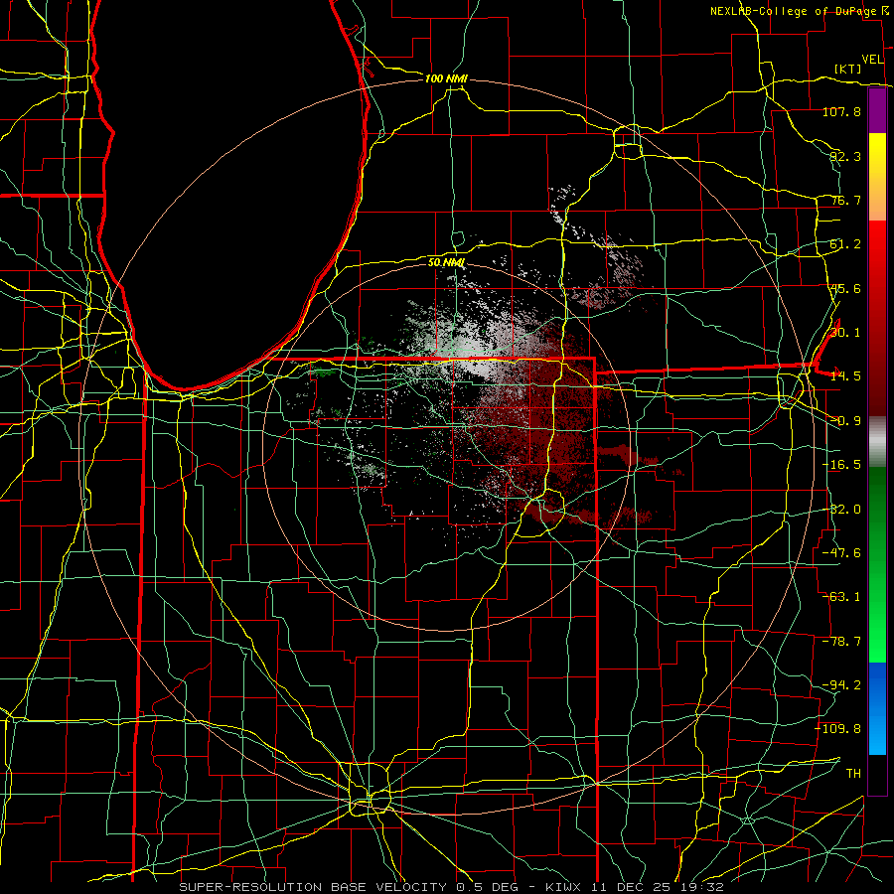Click the 50 NMI range ring label
This screenshot has width=894, height=894.
point(446,263)
